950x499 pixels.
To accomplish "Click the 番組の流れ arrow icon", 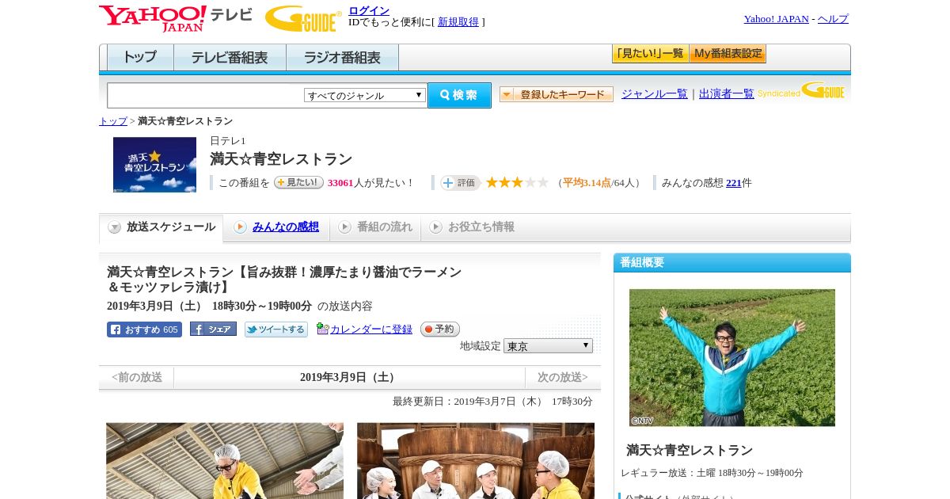I will (x=344, y=227).
